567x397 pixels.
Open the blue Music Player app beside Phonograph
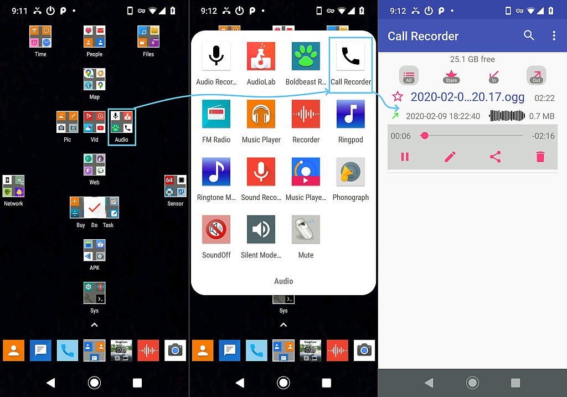pyautogui.click(x=306, y=172)
